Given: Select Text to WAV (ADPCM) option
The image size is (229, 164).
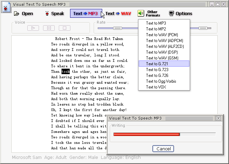Looking at the screenshot, I should [164, 41].
